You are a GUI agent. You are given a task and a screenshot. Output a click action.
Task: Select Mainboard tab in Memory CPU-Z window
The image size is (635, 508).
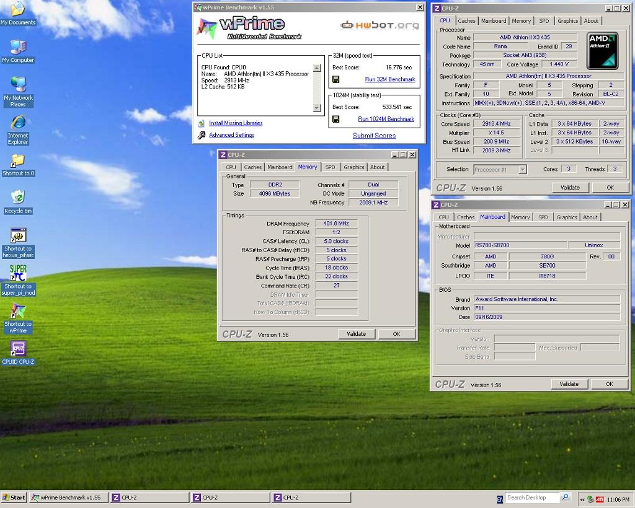pos(280,167)
